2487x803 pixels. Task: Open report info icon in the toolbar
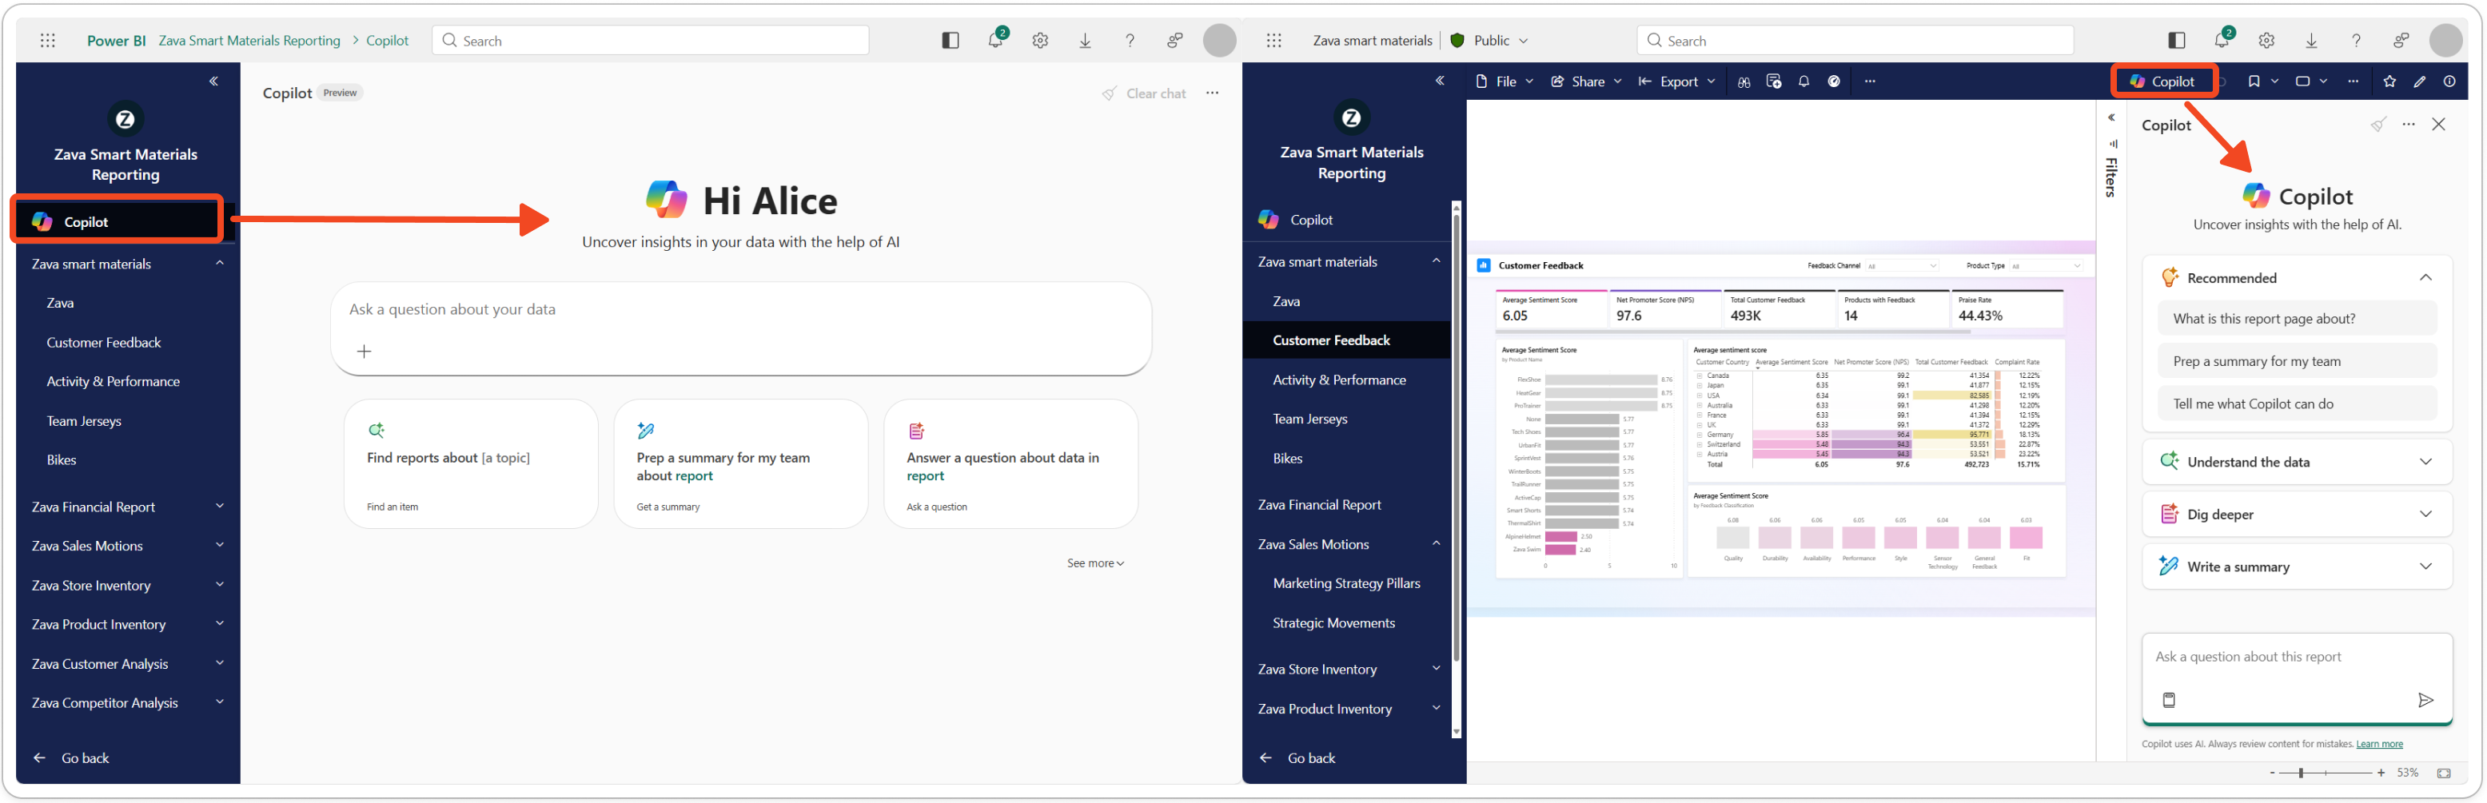pyautogui.click(x=2449, y=82)
